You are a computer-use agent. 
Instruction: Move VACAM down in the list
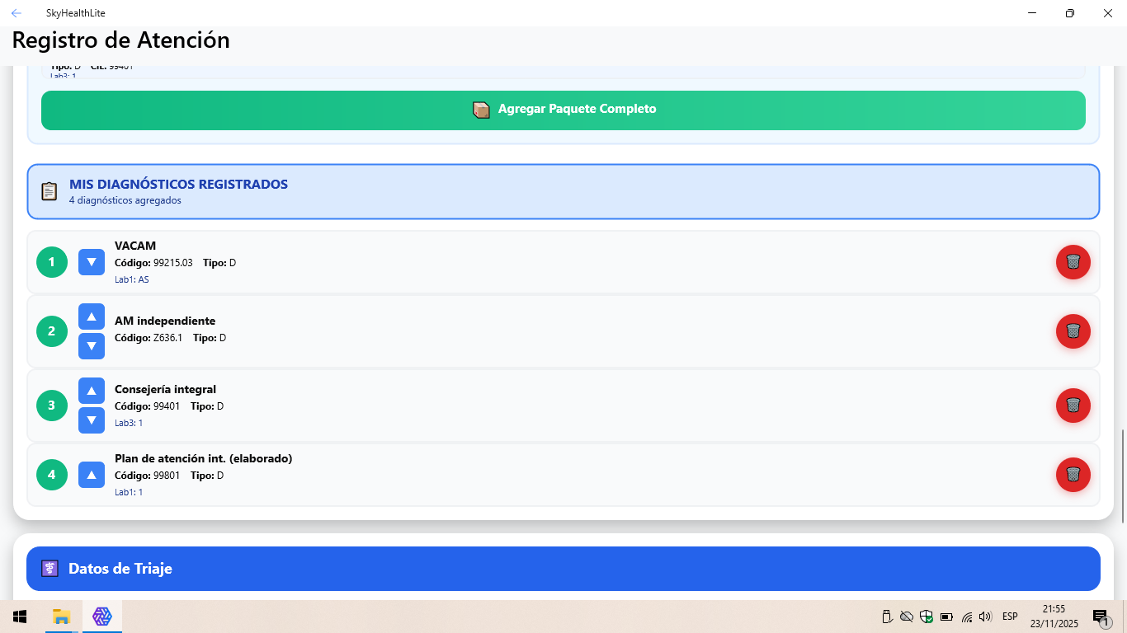coord(92,262)
